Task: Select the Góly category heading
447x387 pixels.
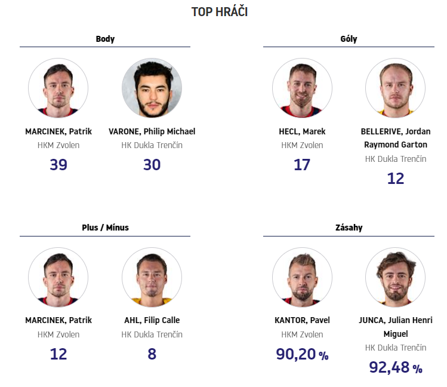Action: [349, 39]
